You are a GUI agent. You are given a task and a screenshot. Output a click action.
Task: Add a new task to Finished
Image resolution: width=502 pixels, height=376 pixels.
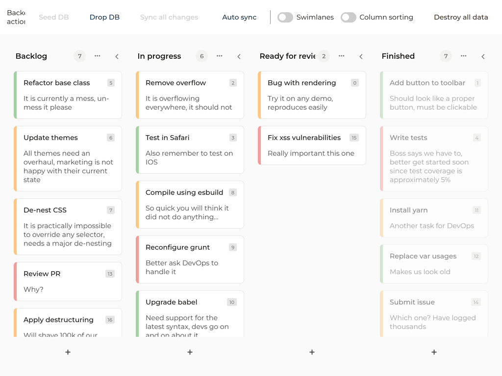click(x=434, y=352)
